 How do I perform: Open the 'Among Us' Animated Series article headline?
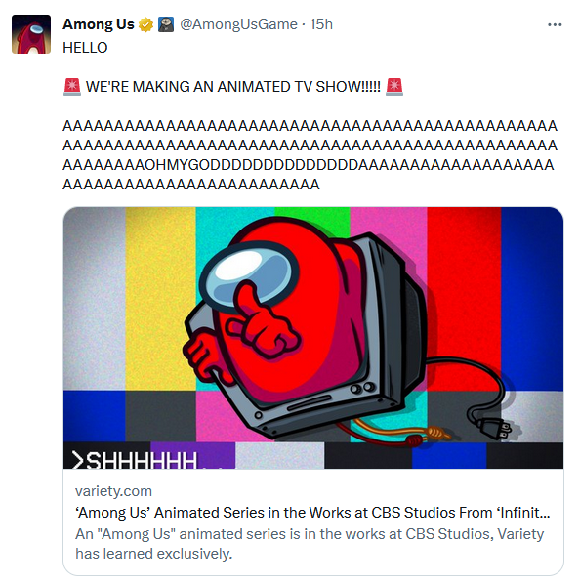tap(312, 513)
